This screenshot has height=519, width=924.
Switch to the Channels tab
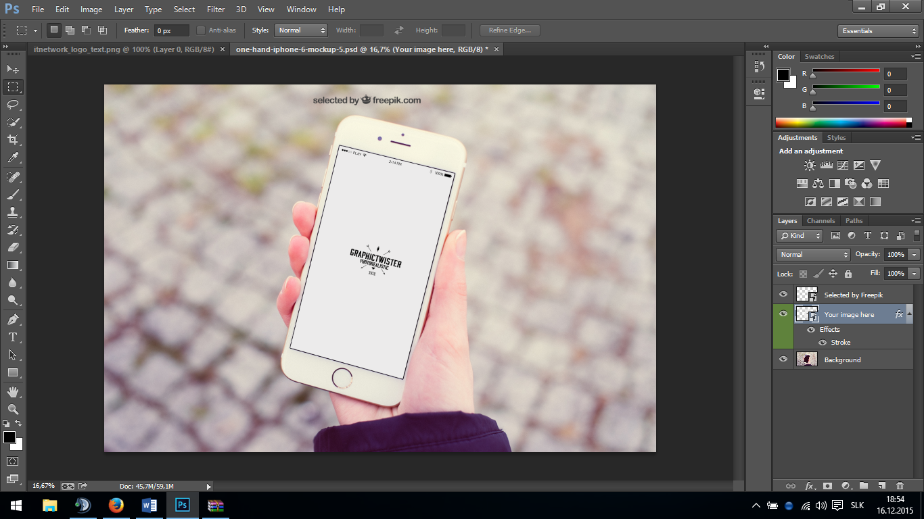[x=821, y=221]
